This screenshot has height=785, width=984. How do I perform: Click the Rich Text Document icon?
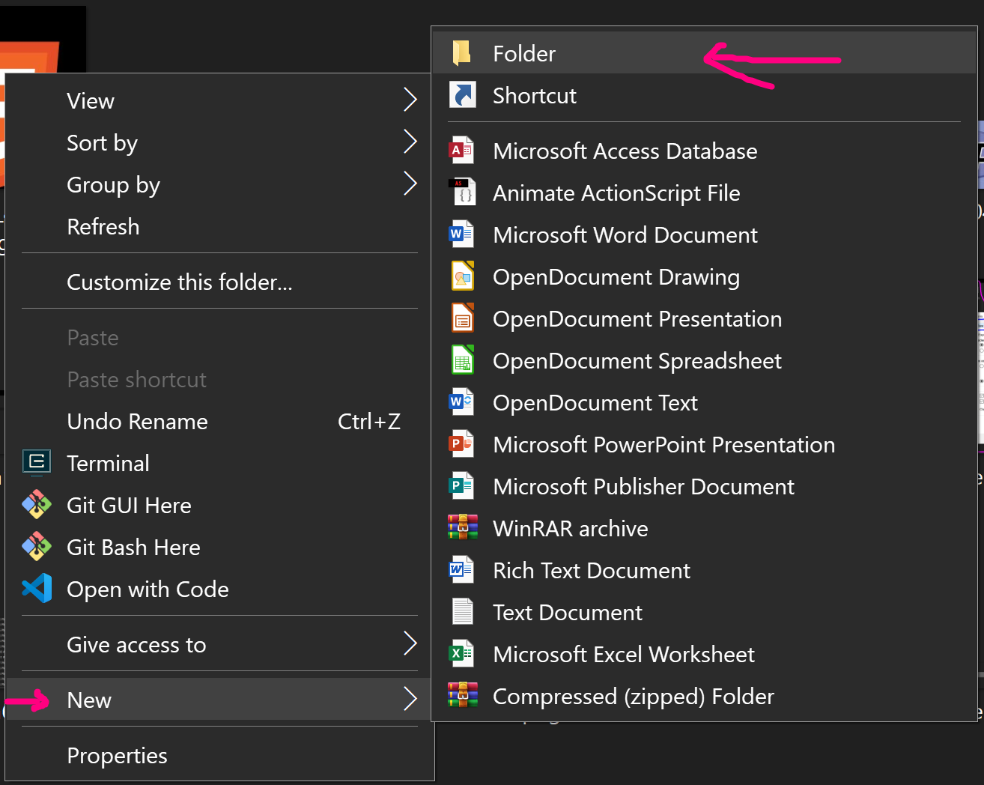[x=462, y=570]
